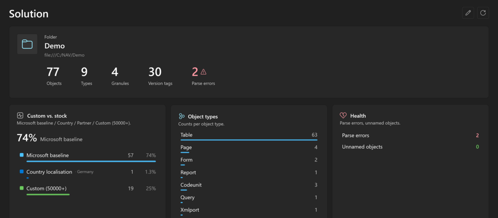Select the Report object type row

click(x=249, y=174)
